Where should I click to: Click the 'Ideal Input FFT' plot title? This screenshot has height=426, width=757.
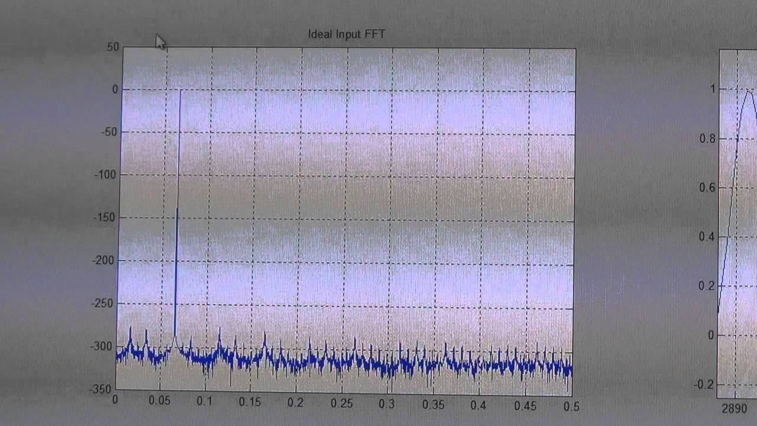point(347,34)
